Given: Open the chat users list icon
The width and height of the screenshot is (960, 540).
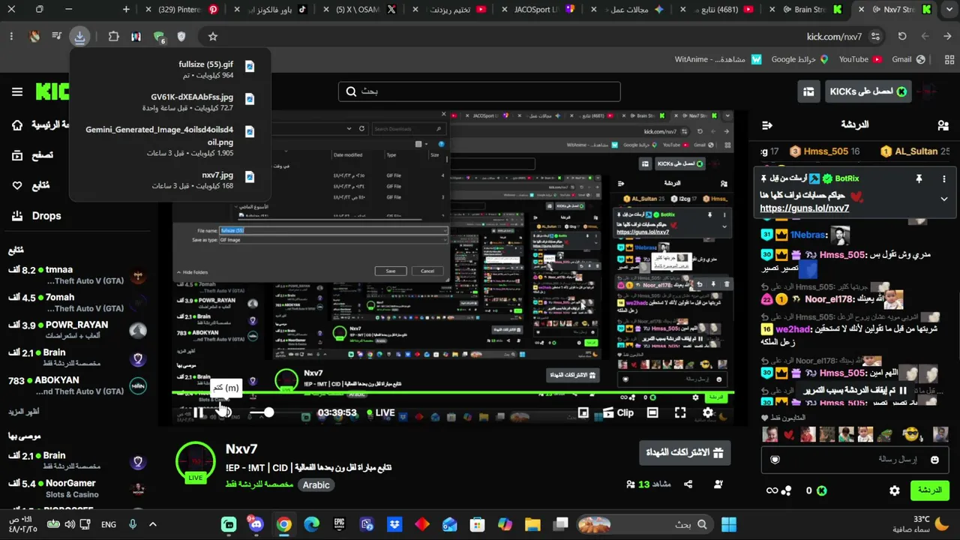Looking at the screenshot, I should click(x=943, y=125).
